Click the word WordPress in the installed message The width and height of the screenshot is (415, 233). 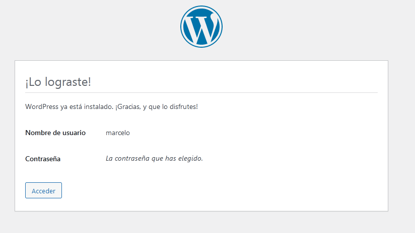42,106
